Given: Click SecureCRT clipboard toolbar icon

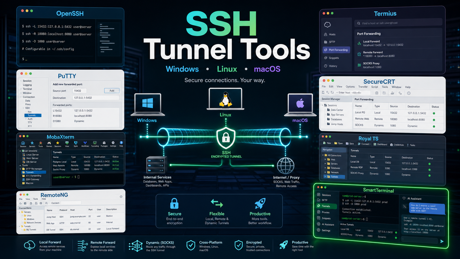Looking at the screenshot, I should click(377, 93).
